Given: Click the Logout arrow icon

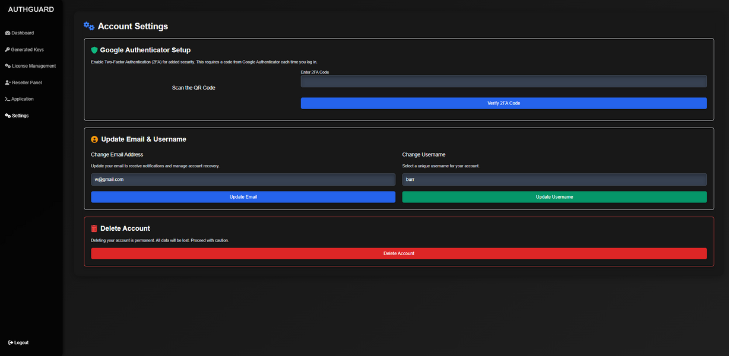Looking at the screenshot, I should coord(11,342).
